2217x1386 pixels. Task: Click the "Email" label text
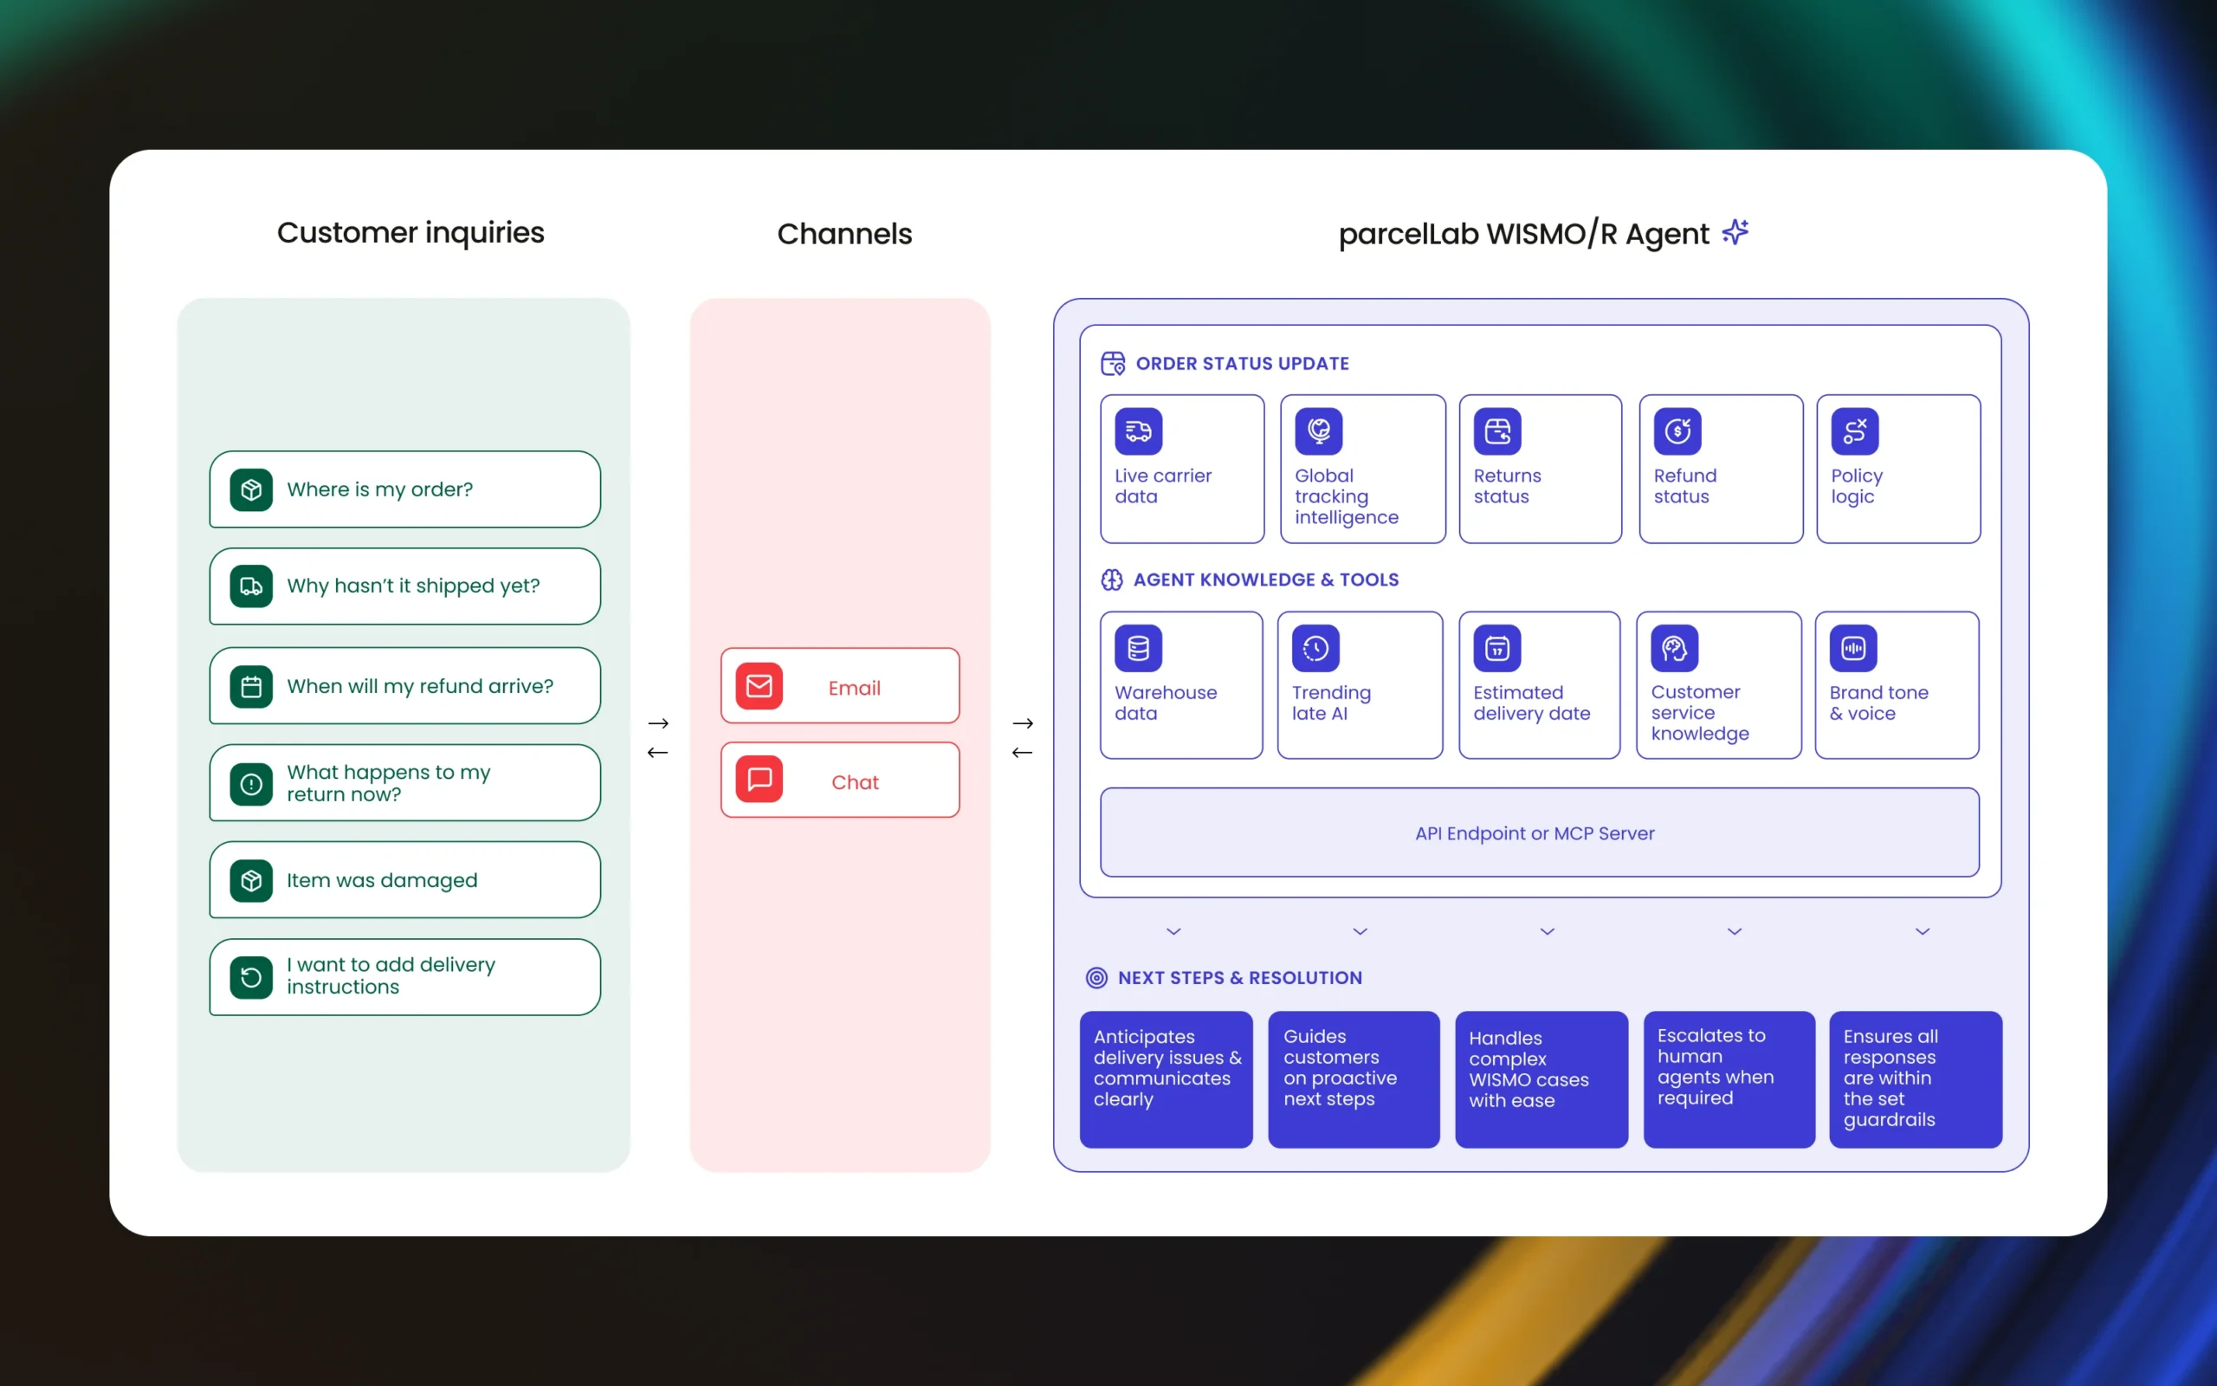855,689
